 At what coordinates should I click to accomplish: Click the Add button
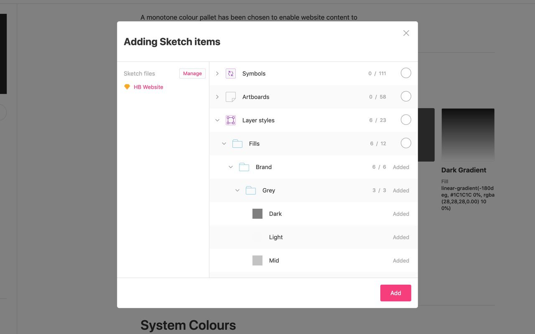pos(395,293)
